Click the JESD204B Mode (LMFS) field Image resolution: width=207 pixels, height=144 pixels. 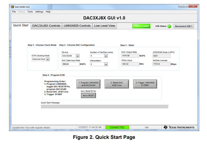[161, 56]
